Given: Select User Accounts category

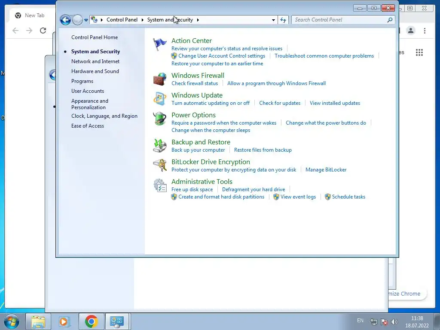Looking at the screenshot, I should 88,91.
